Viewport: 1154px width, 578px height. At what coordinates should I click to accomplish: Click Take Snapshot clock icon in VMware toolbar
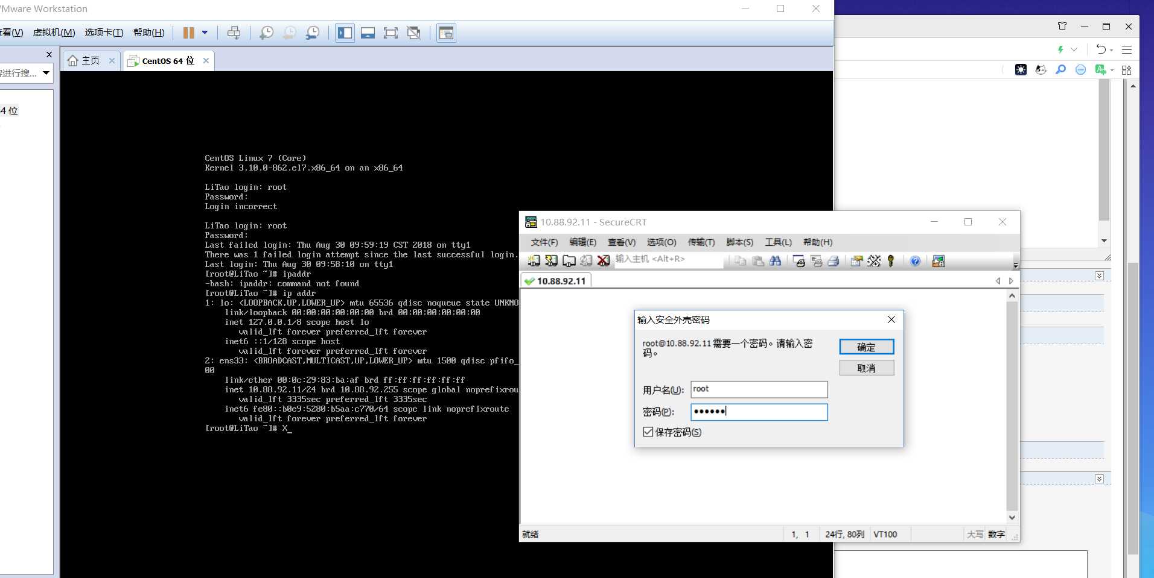click(x=266, y=33)
